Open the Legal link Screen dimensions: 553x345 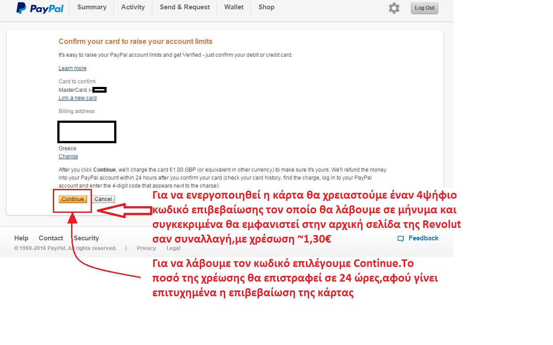coord(174,248)
